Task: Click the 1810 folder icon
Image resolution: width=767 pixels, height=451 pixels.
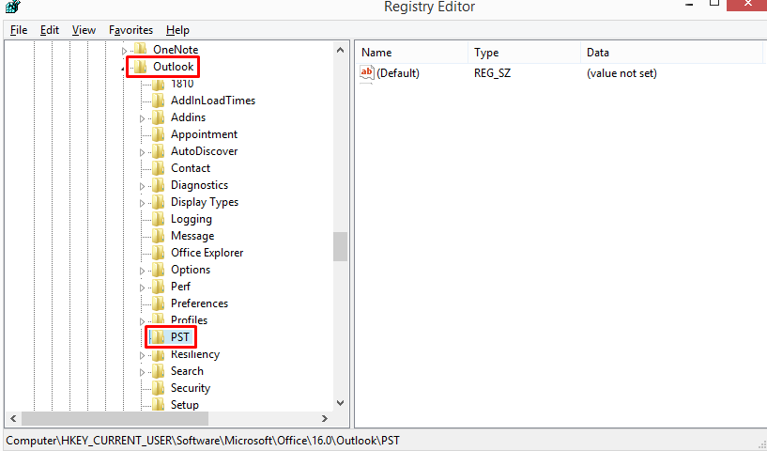Action: coord(159,84)
